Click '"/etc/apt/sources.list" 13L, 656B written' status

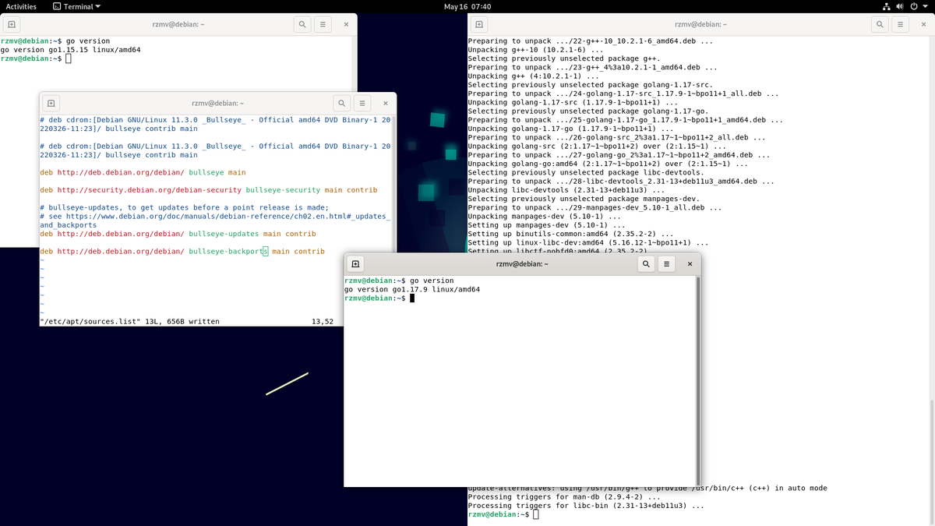coord(129,321)
